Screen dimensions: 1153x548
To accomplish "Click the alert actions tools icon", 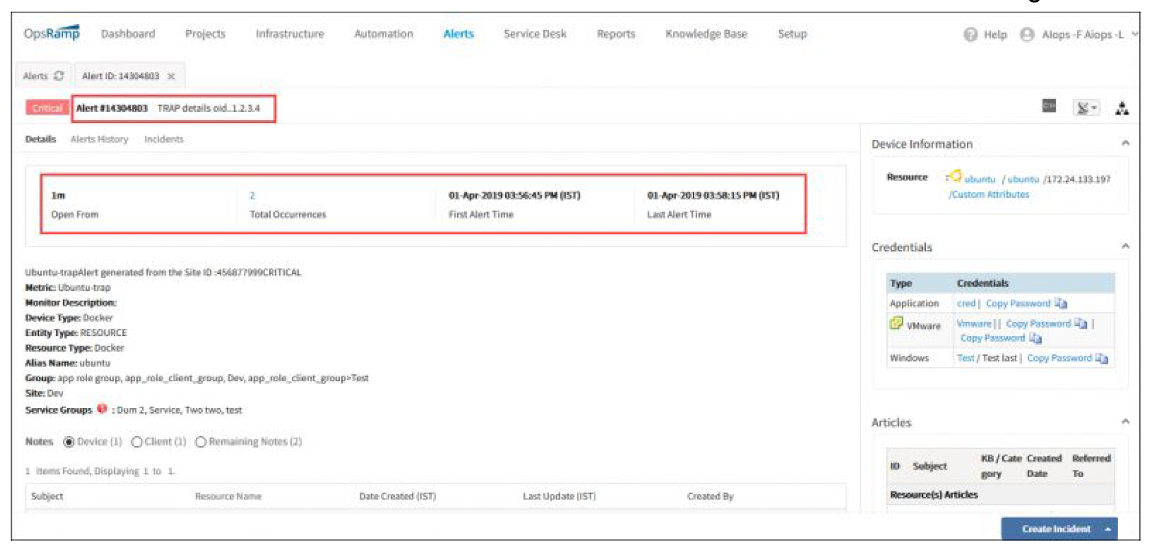I will (1086, 108).
